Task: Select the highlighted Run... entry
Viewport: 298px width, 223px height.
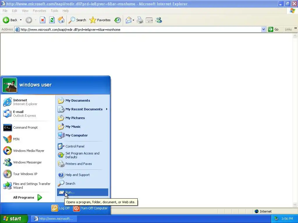Action: 83,192
